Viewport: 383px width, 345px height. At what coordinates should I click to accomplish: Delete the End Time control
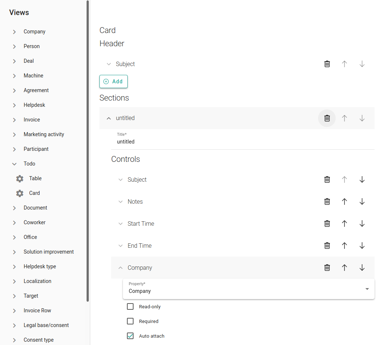pyautogui.click(x=327, y=246)
